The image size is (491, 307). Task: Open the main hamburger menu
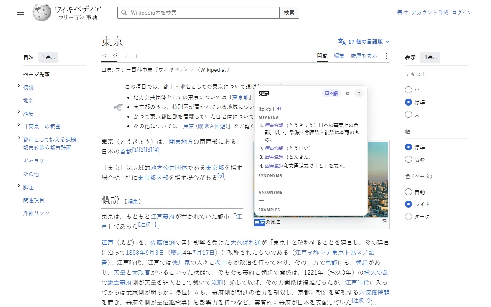pyautogui.click(x=21, y=12)
